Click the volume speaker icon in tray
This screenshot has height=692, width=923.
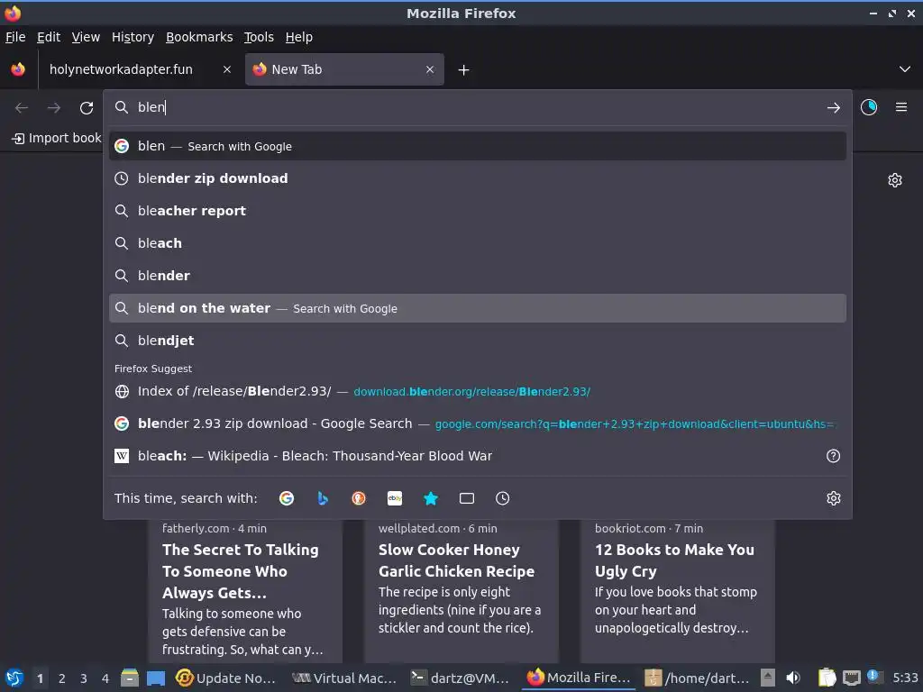click(793, 678)
